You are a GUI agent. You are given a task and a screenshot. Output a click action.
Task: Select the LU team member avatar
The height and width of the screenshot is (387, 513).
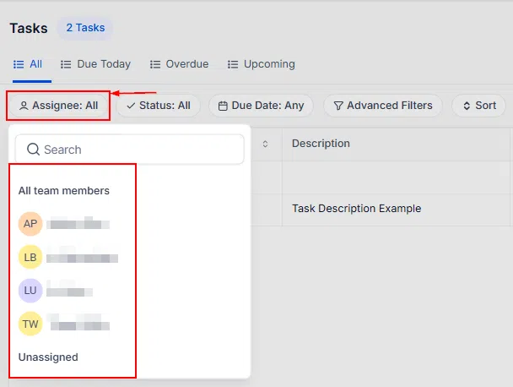pyautogui.click(x=30, y=291)
